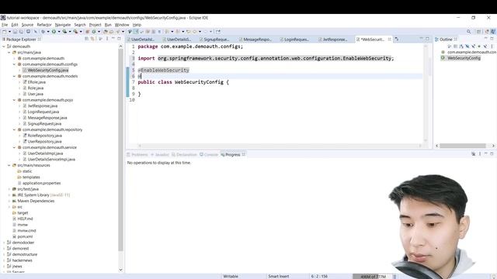Click Remove All Finished Operations in Progress view

click(473, 154)
